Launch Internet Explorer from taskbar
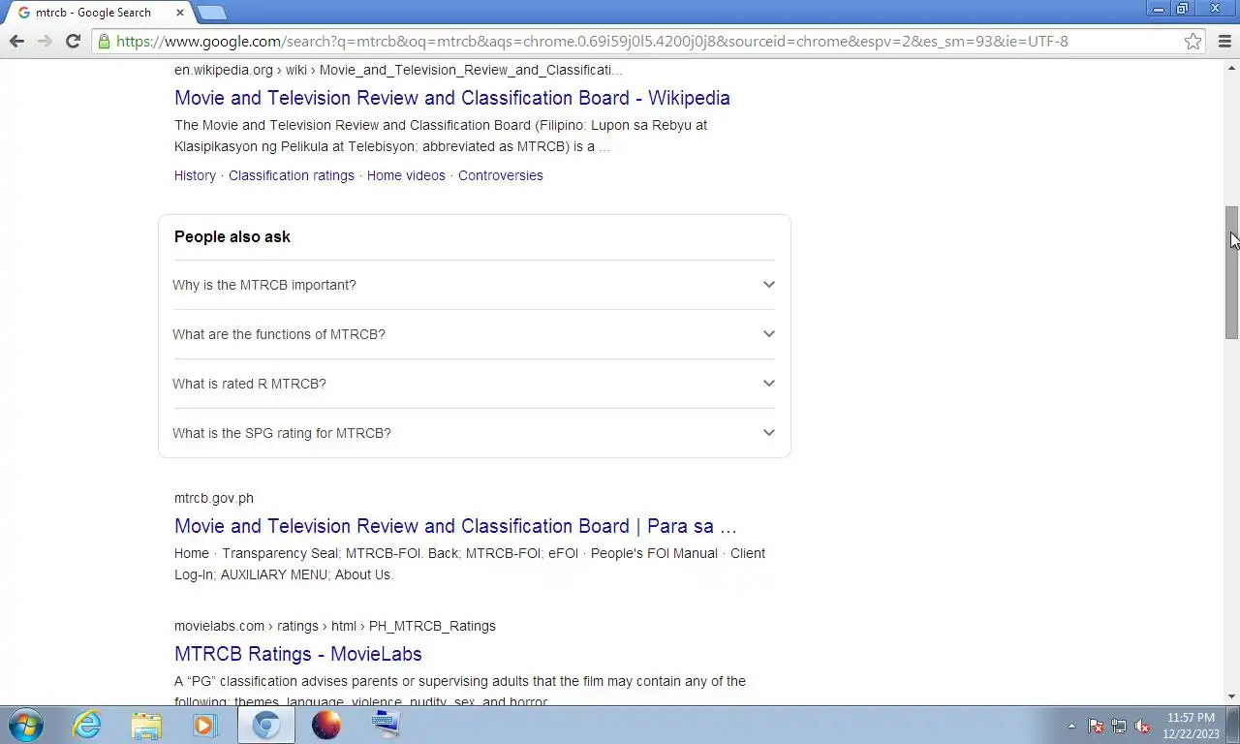This screenshot has height=744, width=1240. coord(86,725)
